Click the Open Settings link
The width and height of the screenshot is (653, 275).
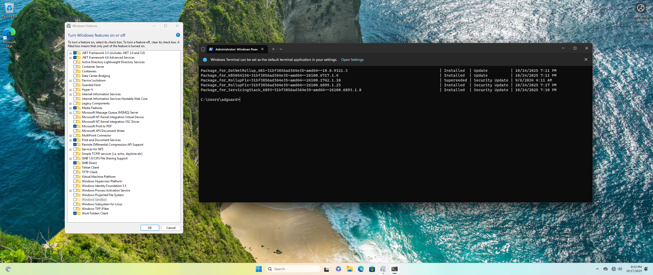pos(352,60)
